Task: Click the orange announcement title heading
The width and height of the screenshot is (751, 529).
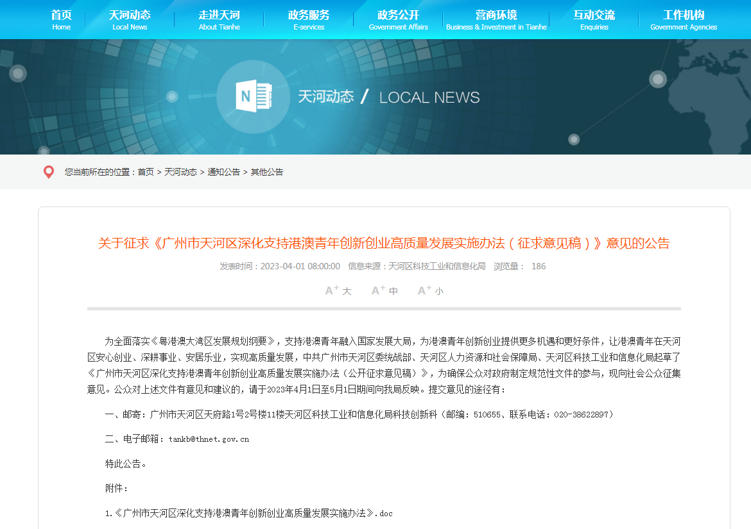Action: 384,244
